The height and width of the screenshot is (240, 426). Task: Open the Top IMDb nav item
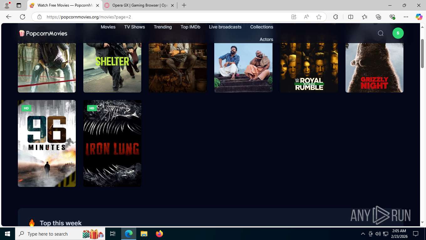[x=190, y=27]
